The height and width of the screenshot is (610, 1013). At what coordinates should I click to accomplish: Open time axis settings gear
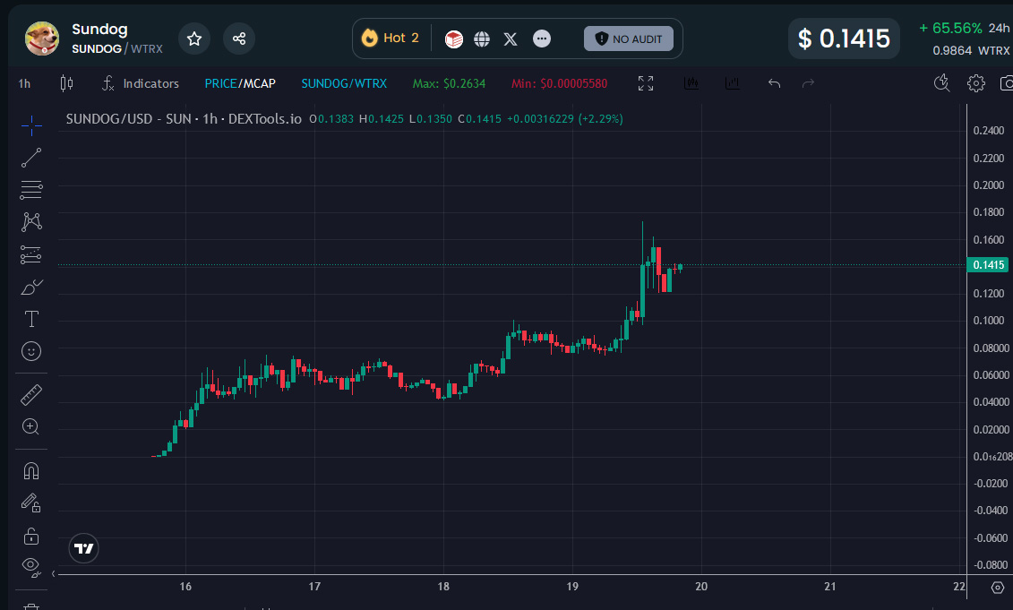click(998, 587)
